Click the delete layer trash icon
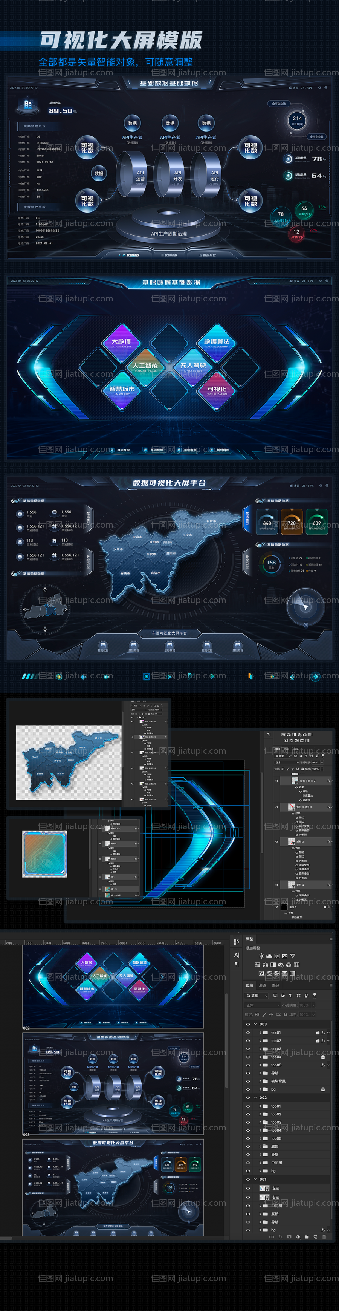 (324, 1237)
